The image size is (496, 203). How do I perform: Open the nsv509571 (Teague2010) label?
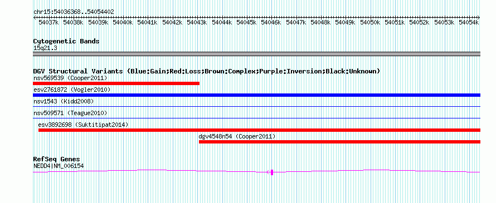pos(70,113)
